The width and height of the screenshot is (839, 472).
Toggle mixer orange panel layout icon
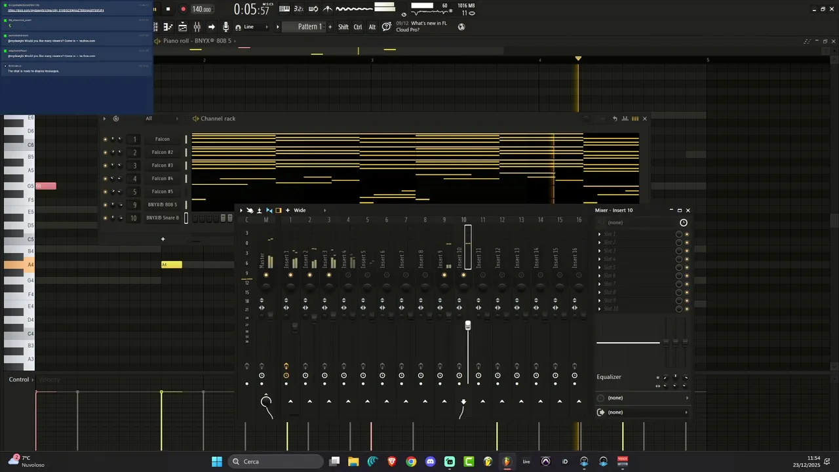pos(279,210)
